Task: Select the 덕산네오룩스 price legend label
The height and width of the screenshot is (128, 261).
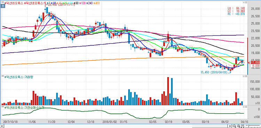Action: tap(14, 3)
